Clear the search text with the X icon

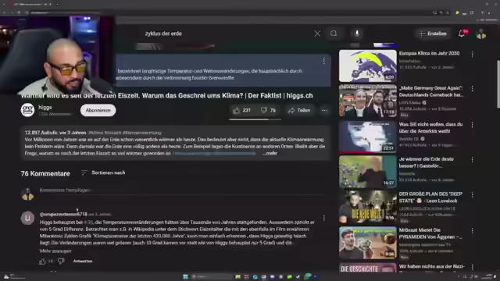point(317,34)
